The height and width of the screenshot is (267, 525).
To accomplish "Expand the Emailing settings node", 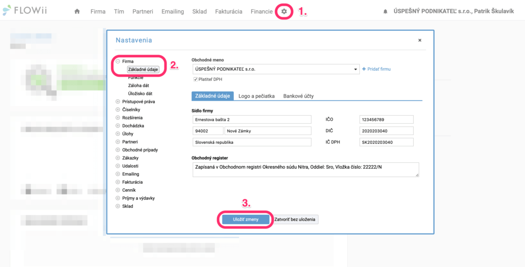I will pos(118,174).
